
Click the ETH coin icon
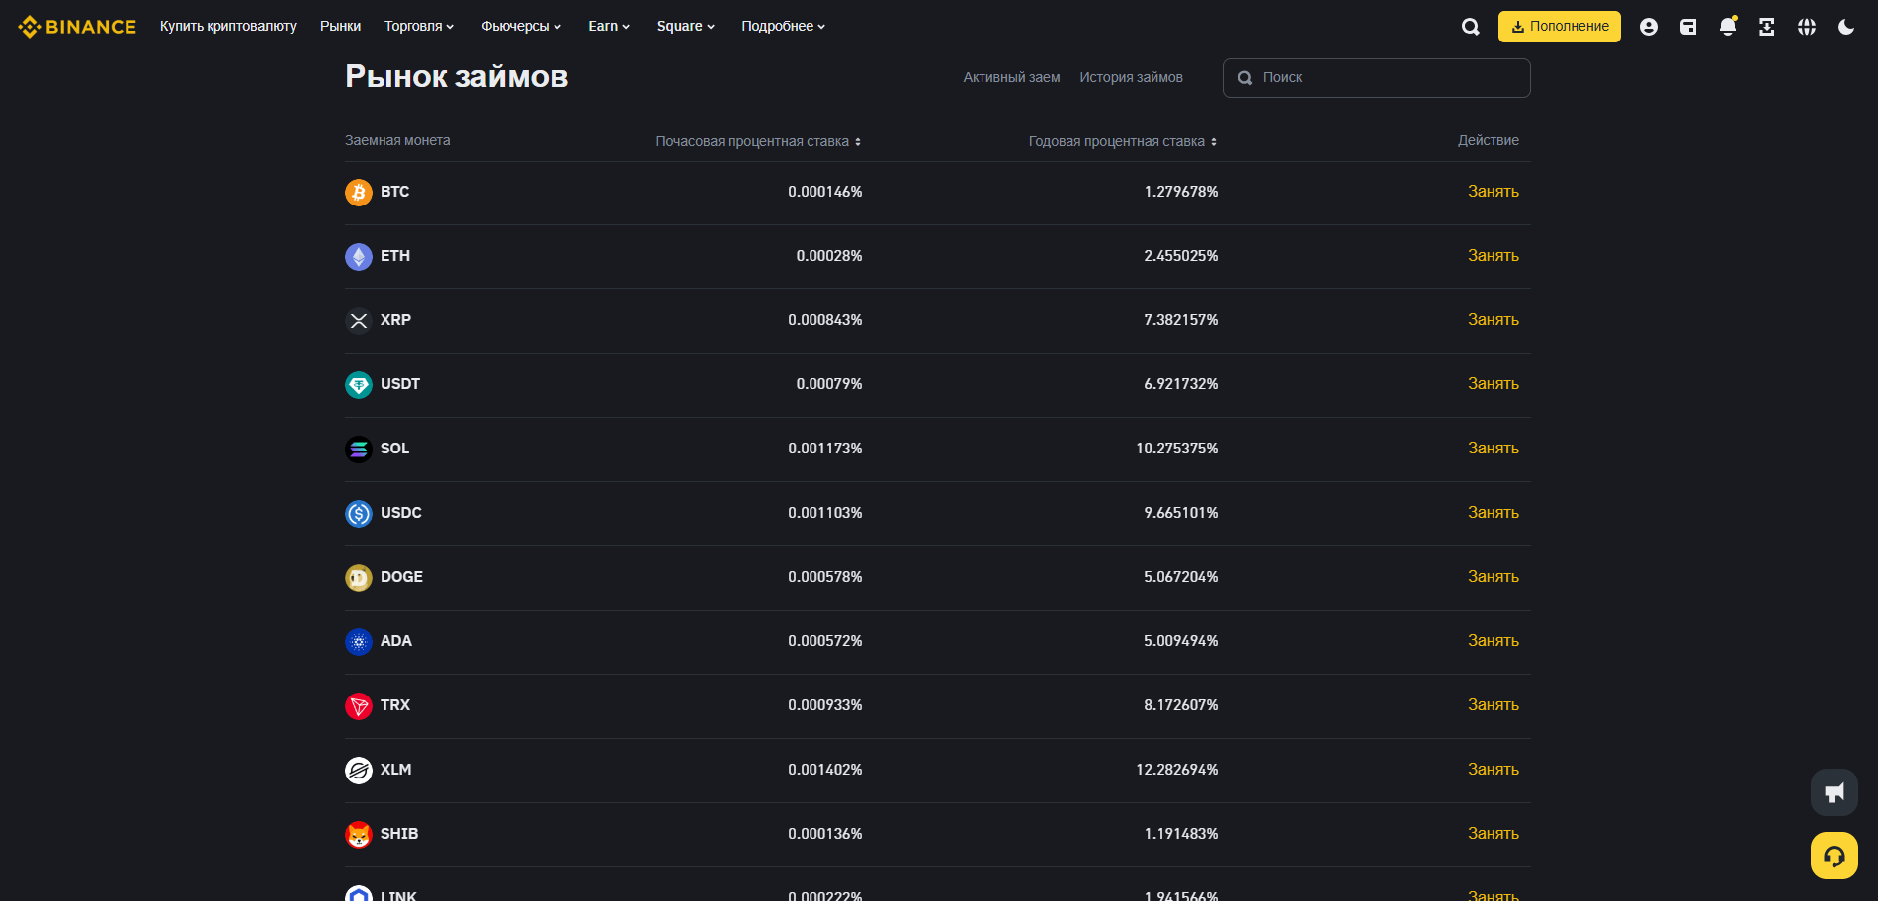[x=359, y=257]
